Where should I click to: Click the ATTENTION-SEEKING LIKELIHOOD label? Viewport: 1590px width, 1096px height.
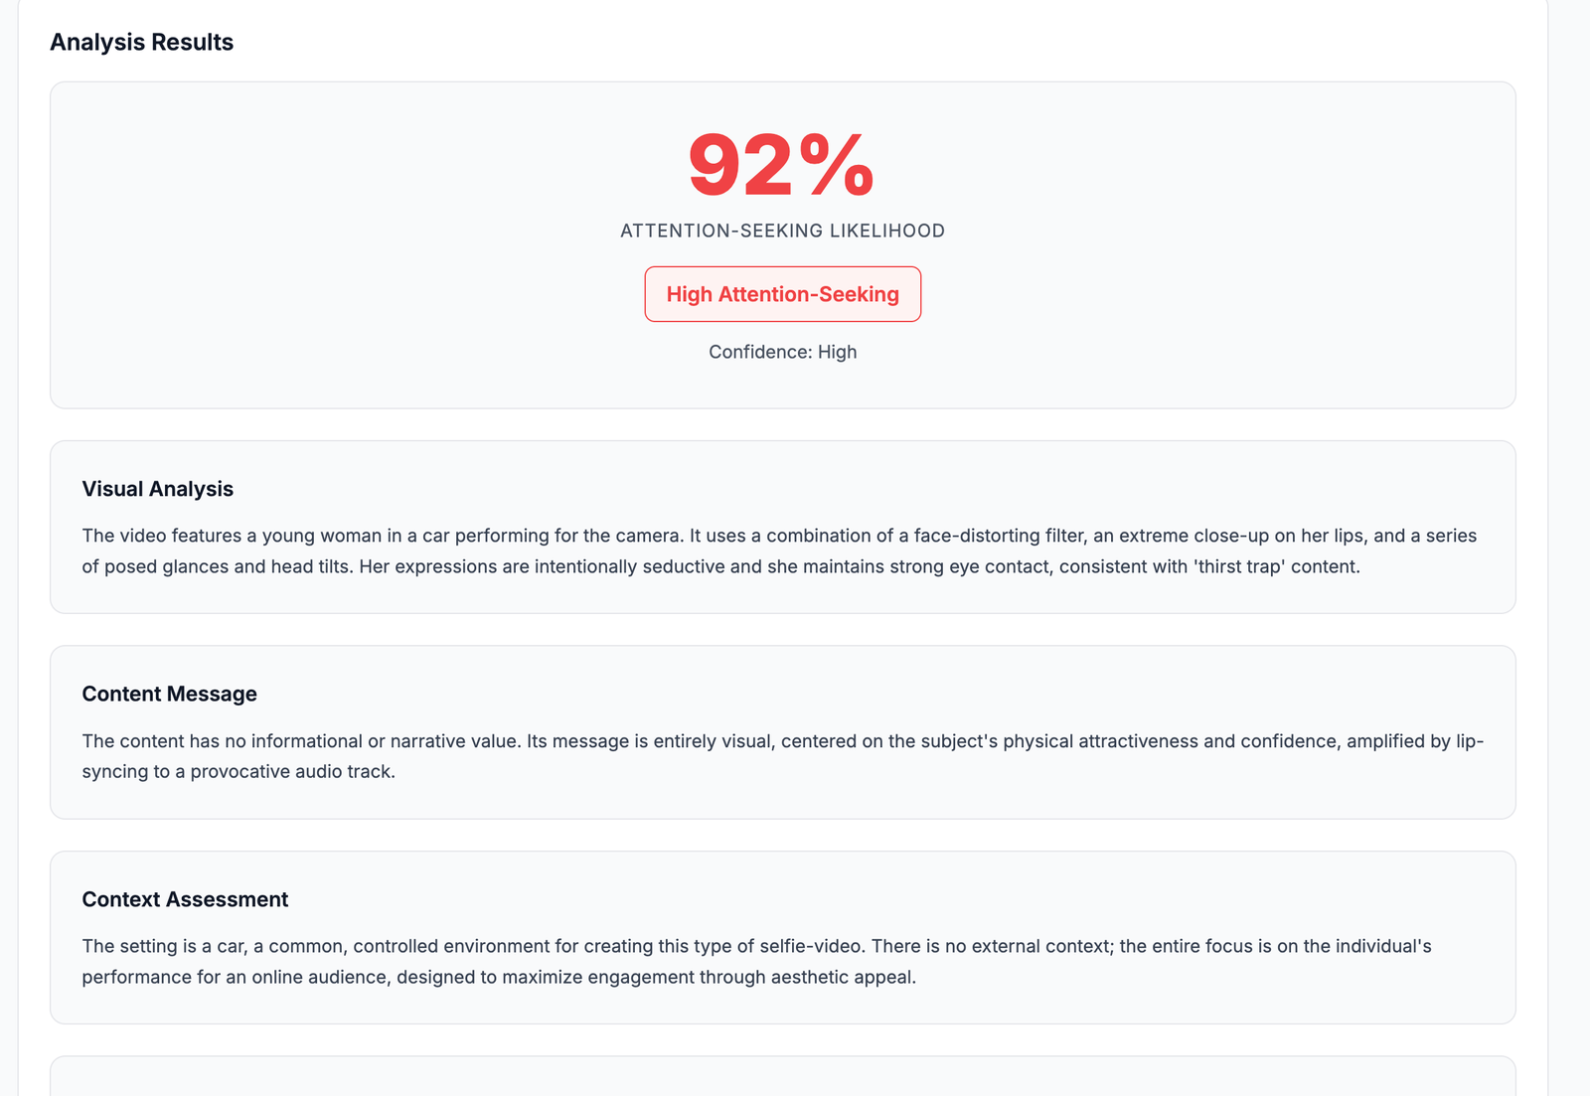click(781, 230)
